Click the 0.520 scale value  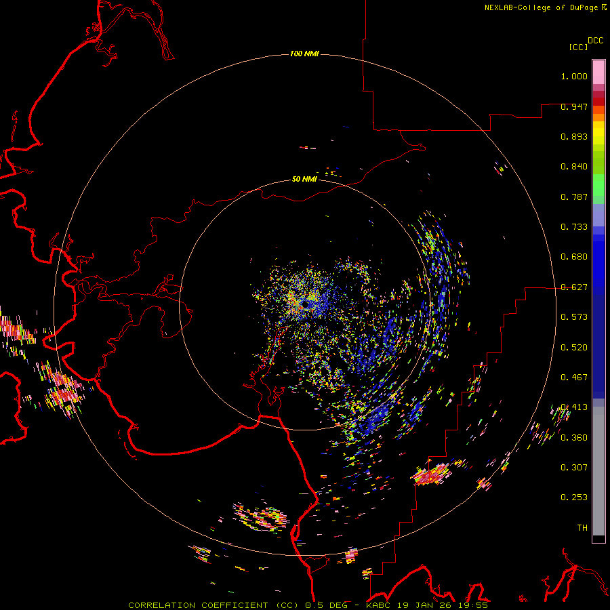pyautogui.click(x=574, y=348)
